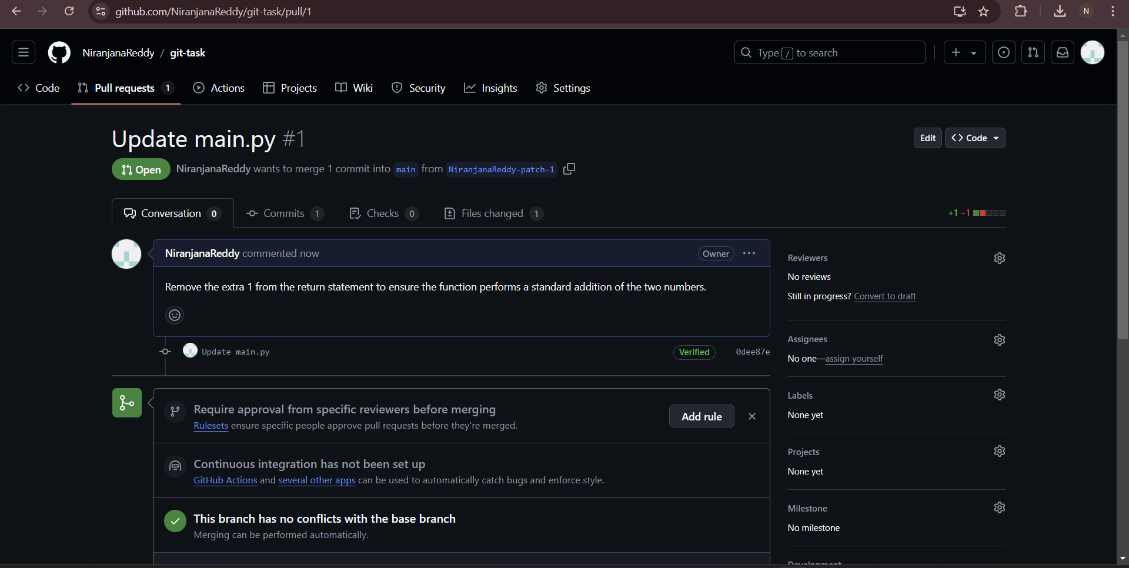Open browser extensions puzzle icon
Screen dimensions: 1129x568
[1021, 11]
